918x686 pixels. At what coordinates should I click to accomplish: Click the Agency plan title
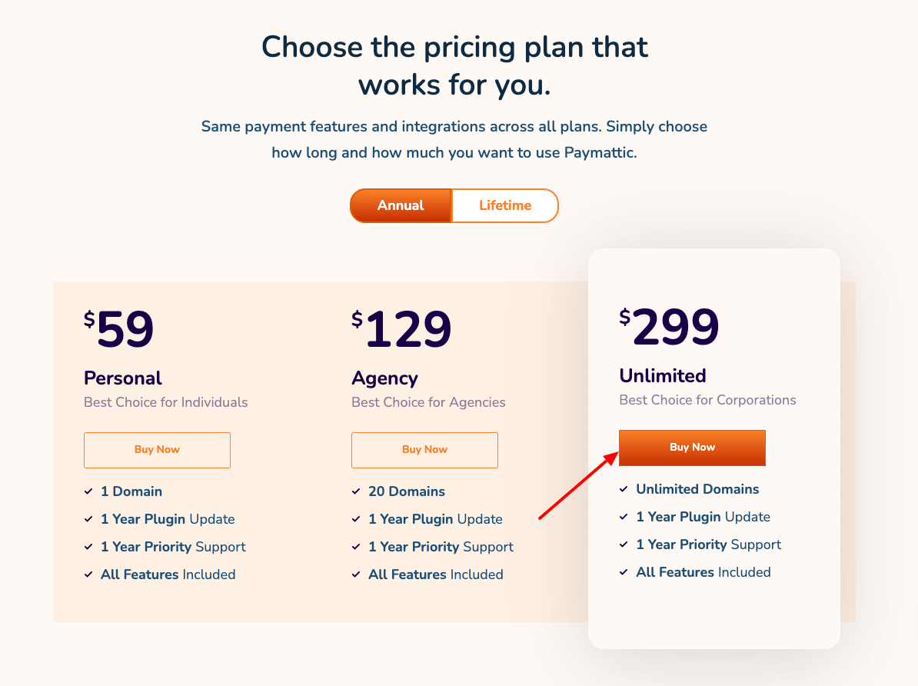384,378
